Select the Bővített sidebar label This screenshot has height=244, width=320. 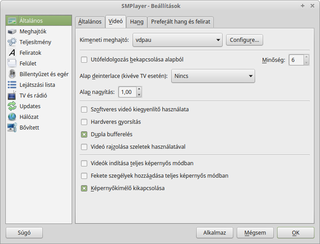click(29, 127)
